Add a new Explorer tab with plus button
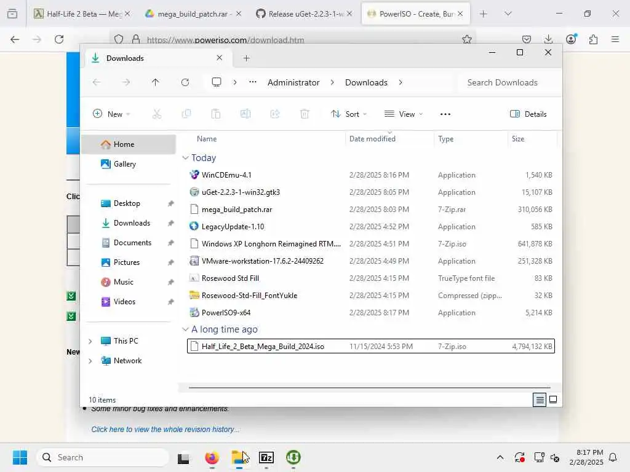Viewport: 630px width, 472px height. click(x=246, y=58)
